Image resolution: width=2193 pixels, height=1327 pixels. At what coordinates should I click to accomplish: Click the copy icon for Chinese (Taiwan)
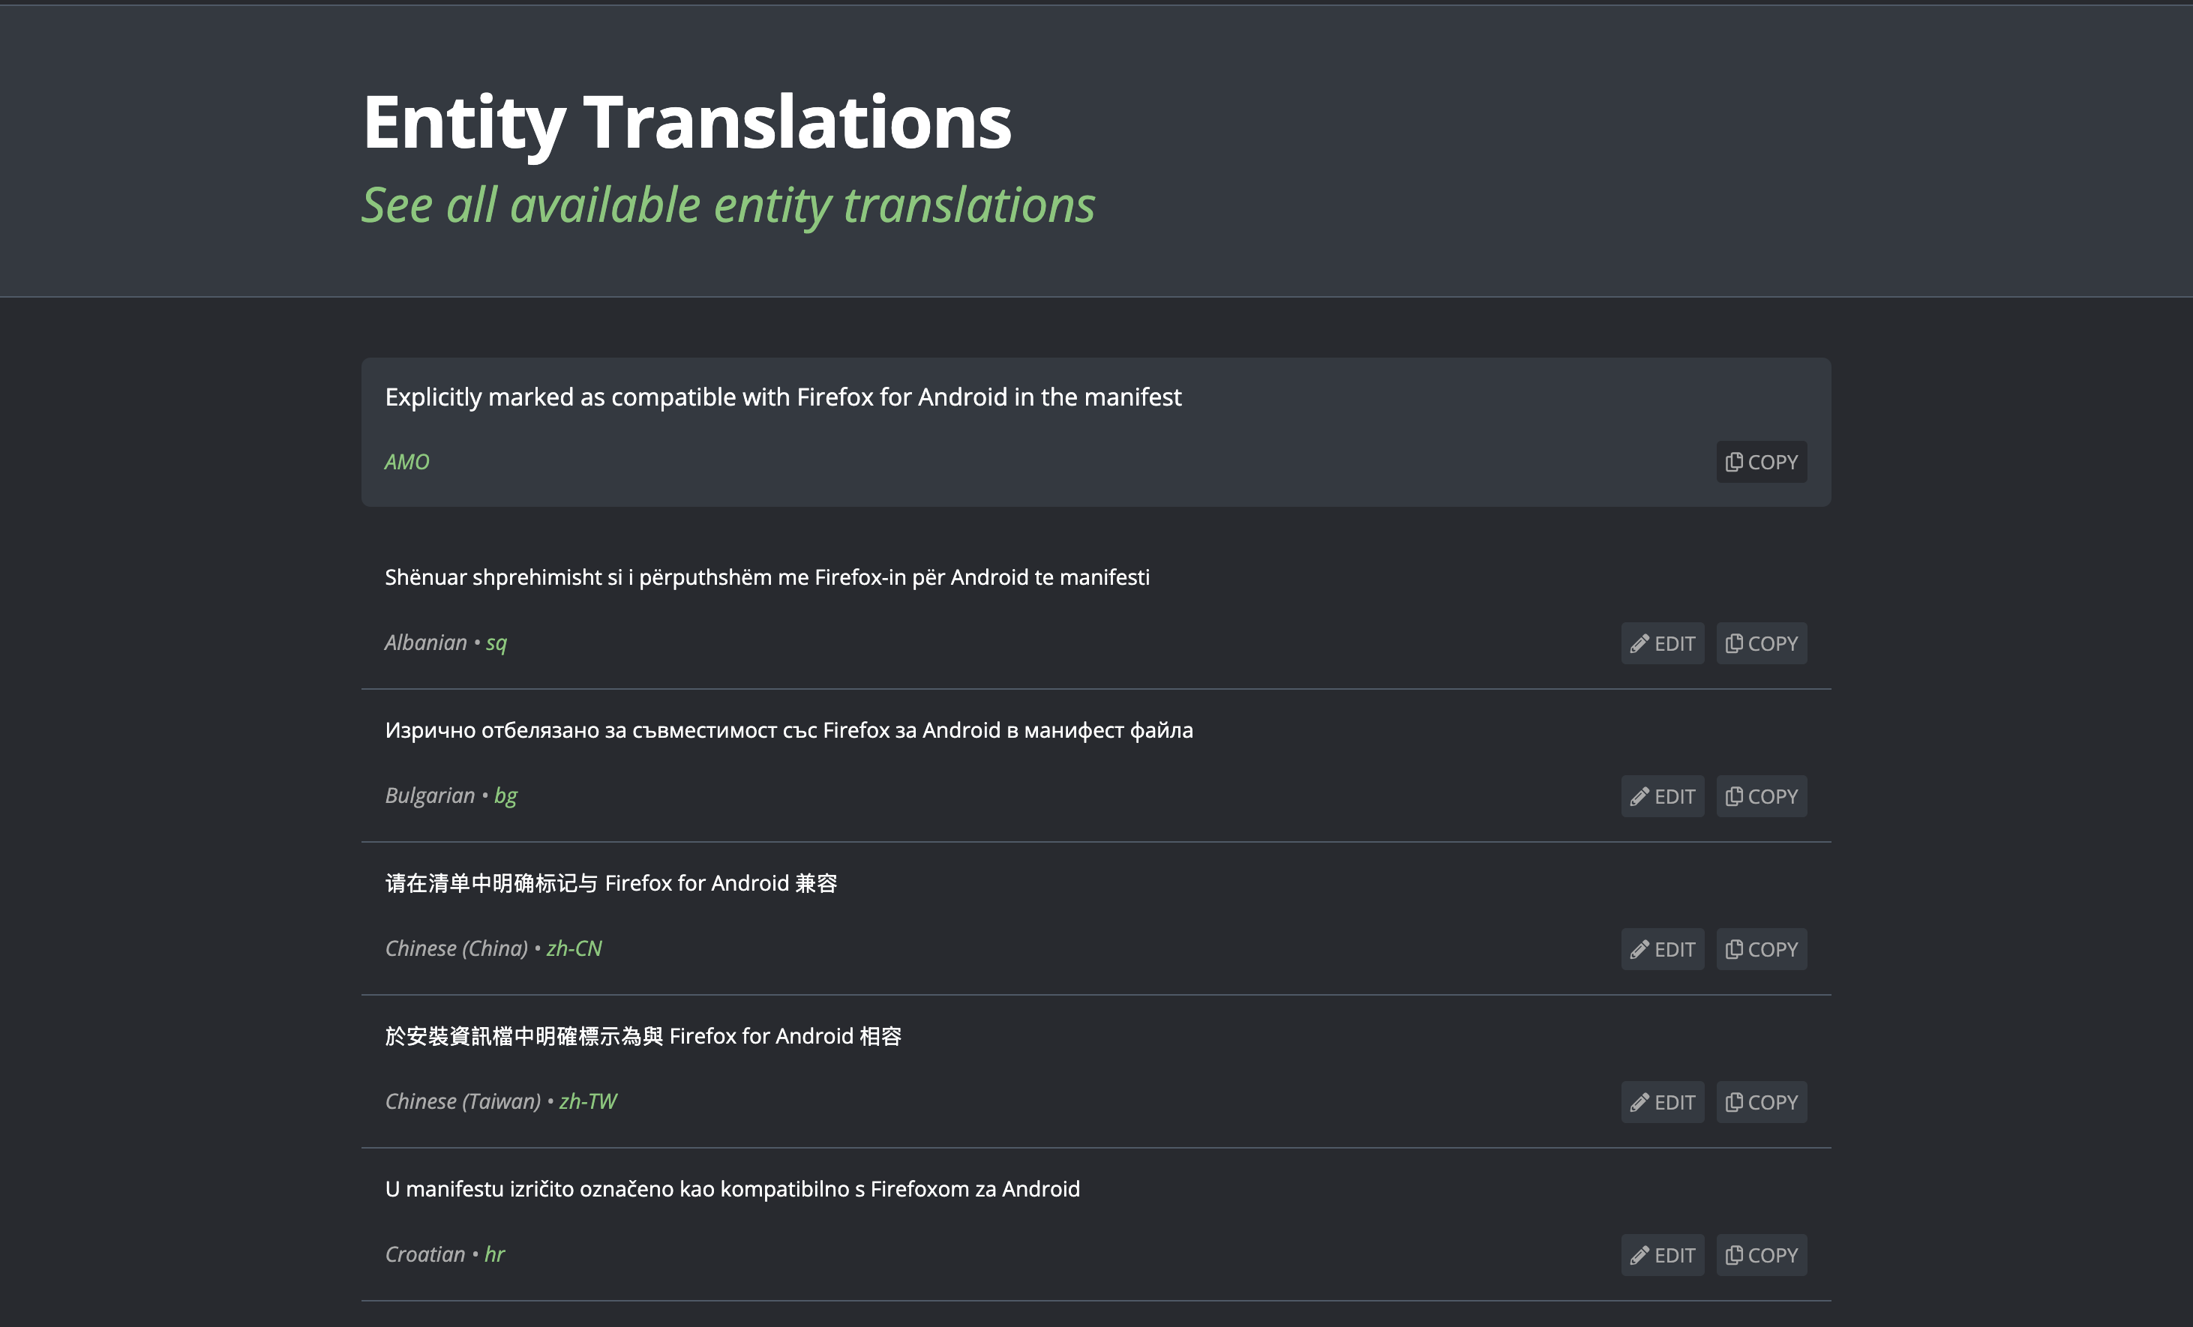point(1734,1102)
